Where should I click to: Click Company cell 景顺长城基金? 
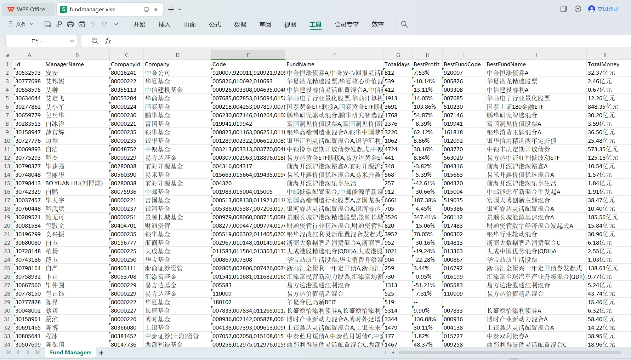coord(177,217)
